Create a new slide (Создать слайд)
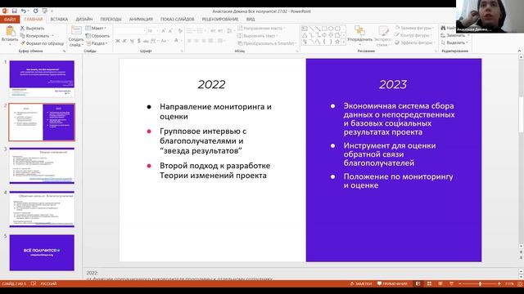 coord(76,36)
